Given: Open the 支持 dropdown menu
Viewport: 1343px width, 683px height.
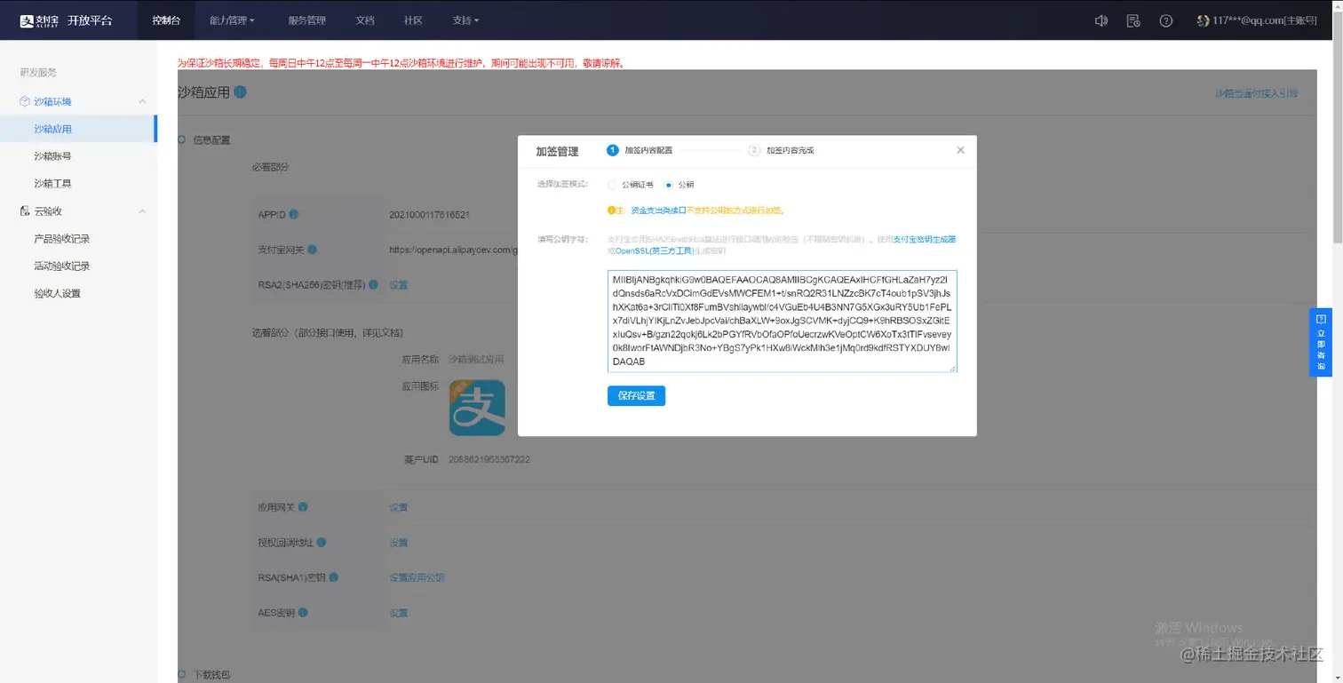Looking at the screenshot, I should pos(465,20).
